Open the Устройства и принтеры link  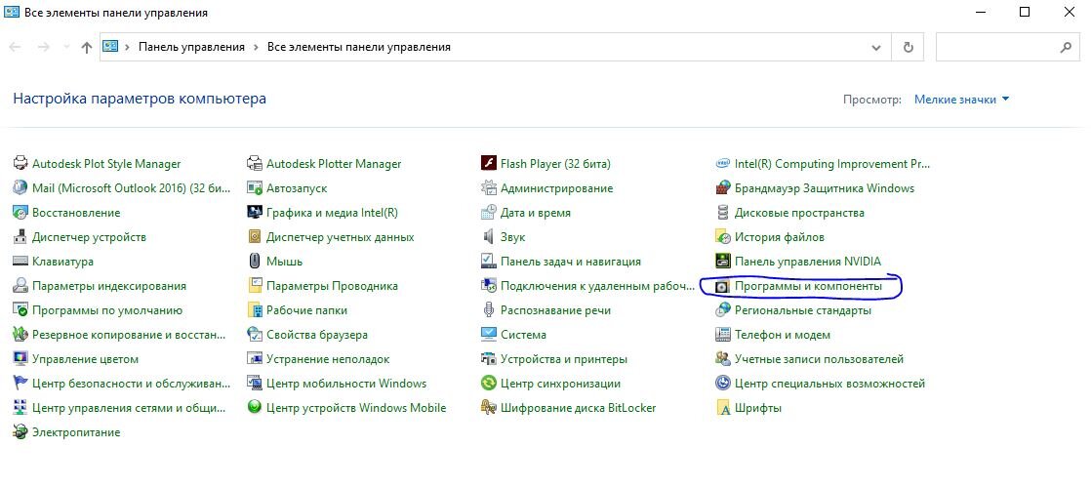564,359
